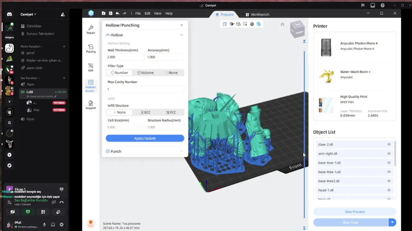The width and height of the screenshot is (412, 231).
Task: Select the Hollow\Punch tool icon
Action: tap(91, 86)
